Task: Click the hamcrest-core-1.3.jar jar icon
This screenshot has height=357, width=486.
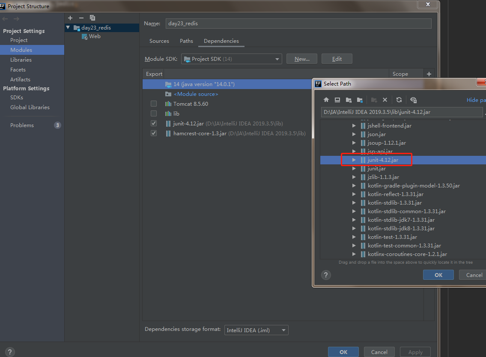Action: click(x=168, y=133)
